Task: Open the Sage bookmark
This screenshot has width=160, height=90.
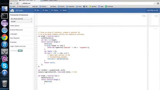Action: [x=101, y=6]
